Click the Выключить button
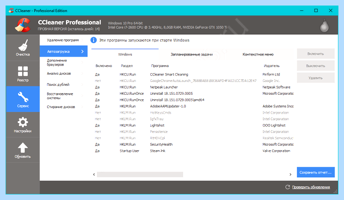344x200 pixels. [316, 66]
